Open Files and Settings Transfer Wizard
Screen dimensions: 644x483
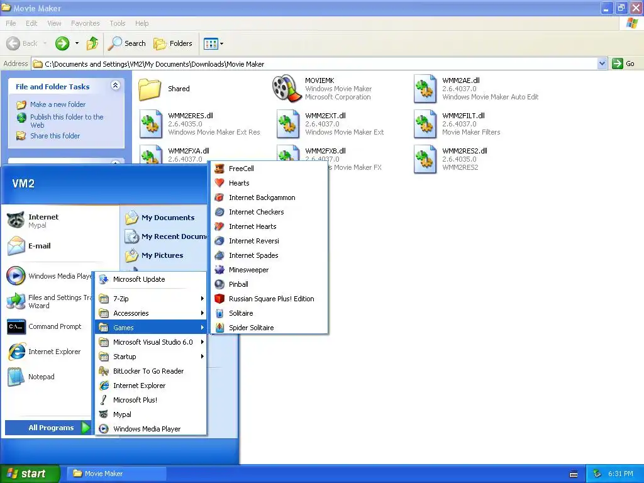[x=48, y=301]
